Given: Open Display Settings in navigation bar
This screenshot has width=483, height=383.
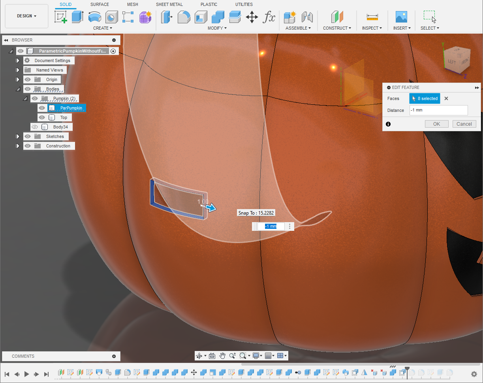Looking at the screenshot, I should 256,356.
